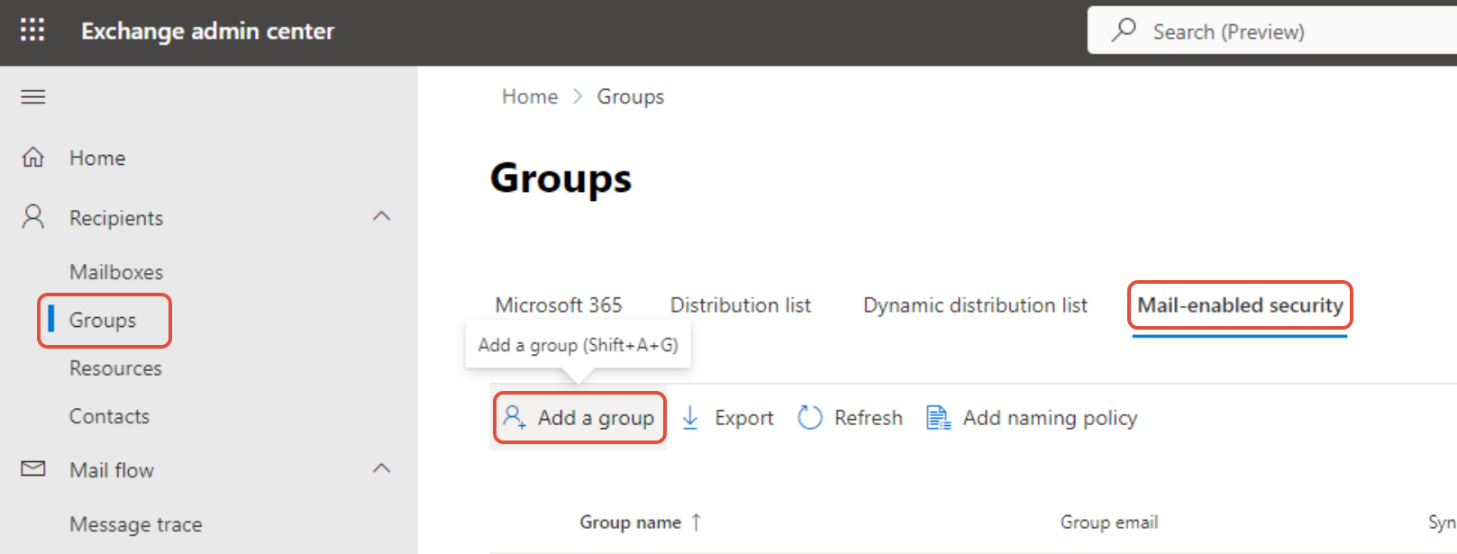Click the Refresh button label

click(x=869, y=418)
